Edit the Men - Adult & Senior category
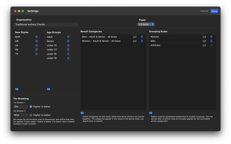 click(135, 37)
